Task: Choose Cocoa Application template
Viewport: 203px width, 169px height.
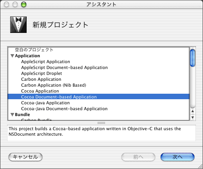Action: coord(40,91)
